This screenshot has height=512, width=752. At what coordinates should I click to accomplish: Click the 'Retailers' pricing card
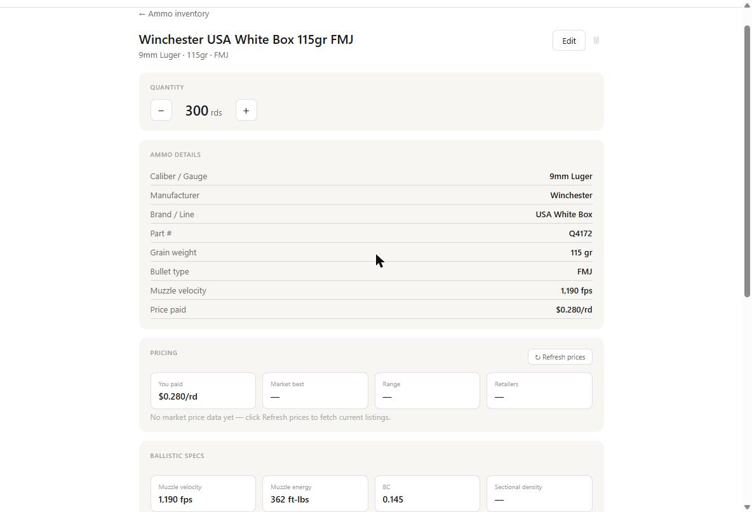[x=539, y=391]
